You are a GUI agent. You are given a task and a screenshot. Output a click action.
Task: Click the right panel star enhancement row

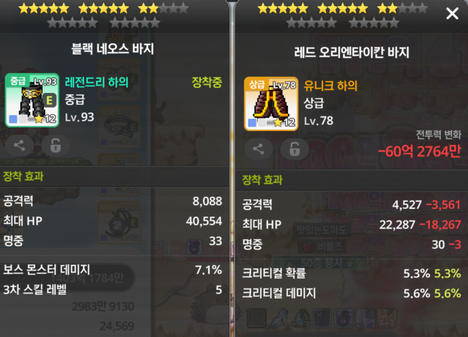[343, 15]
